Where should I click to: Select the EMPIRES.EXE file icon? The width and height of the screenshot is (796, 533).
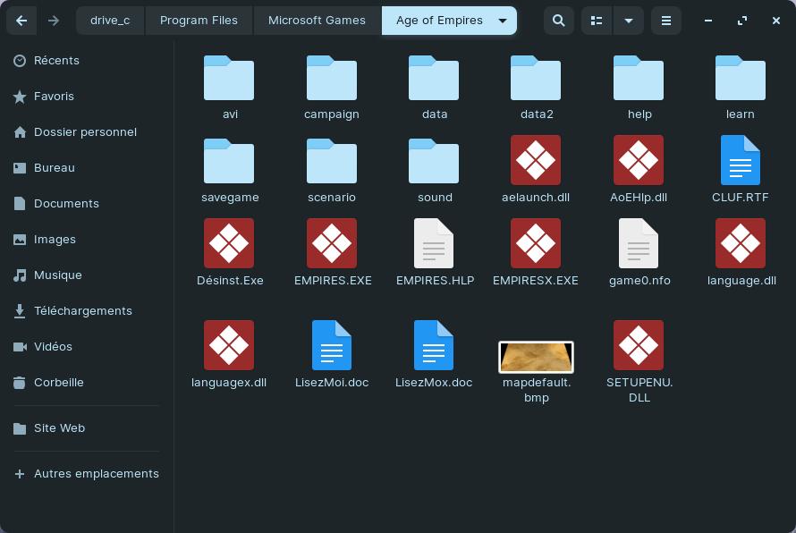[x=332, y=243]
